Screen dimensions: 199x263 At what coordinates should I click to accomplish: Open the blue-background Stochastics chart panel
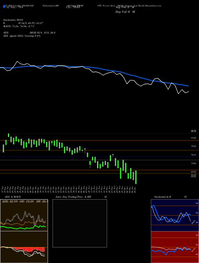[x=175, y=215]
